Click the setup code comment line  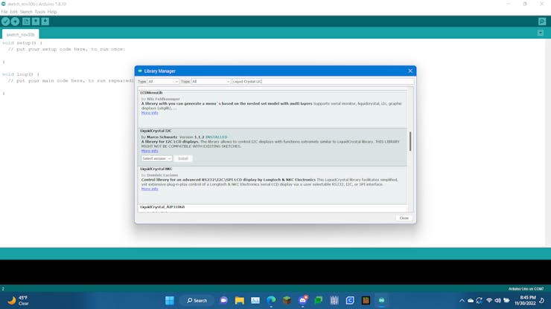point(67,49)
